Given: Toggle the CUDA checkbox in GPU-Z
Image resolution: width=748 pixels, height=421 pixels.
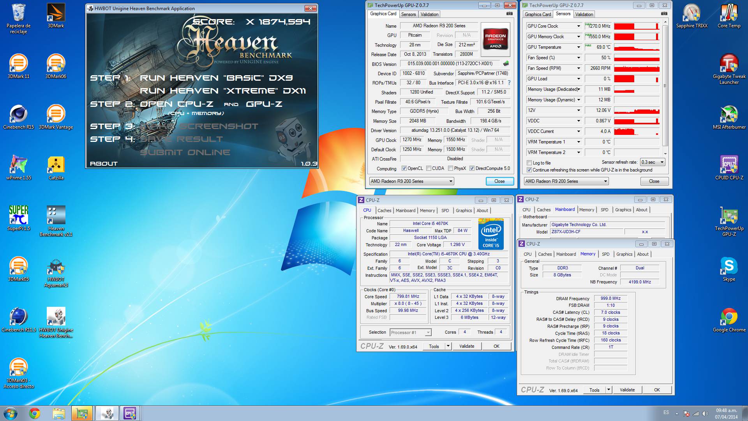Looking at the screenshot, I should click(x=429, y=168).
